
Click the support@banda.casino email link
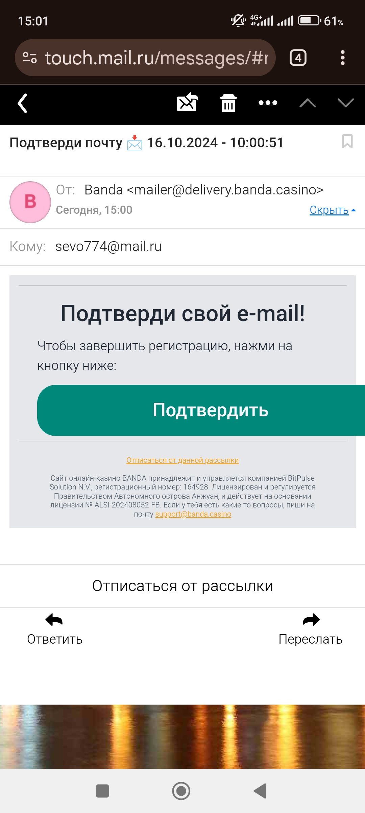coord(193,514)
